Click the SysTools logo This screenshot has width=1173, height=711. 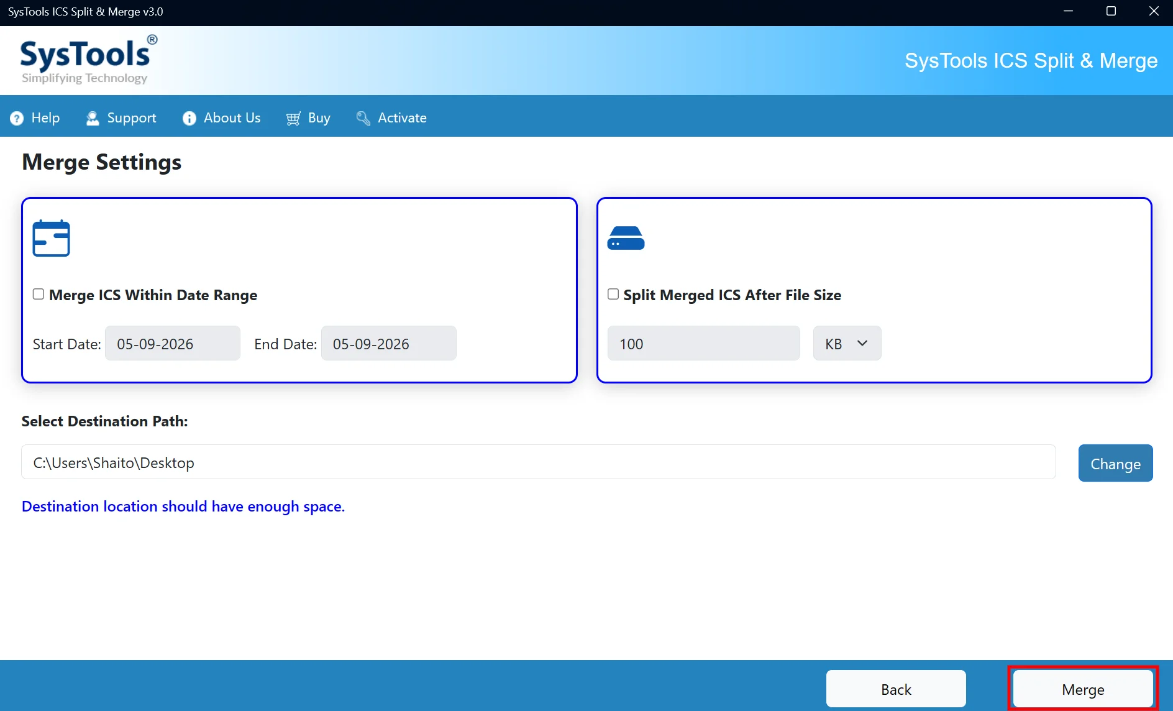tap(89, 60)
